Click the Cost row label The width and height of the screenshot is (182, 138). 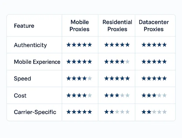[20, 96]
